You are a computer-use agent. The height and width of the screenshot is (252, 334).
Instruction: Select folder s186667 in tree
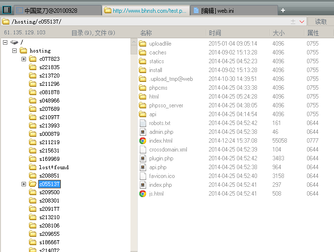[50, 242]
